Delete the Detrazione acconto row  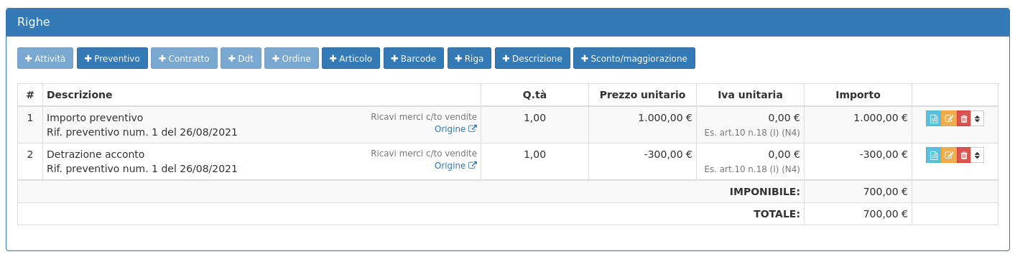(963, 155)
